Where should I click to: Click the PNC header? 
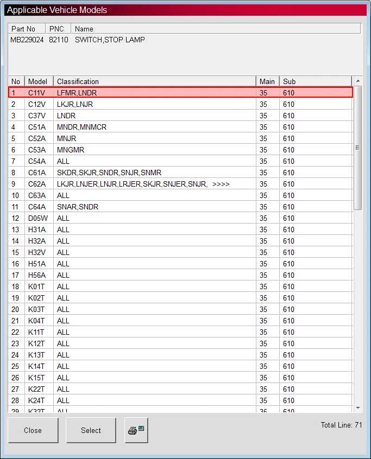click(58, 29)
